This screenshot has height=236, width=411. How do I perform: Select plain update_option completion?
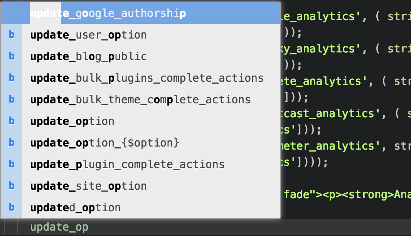[x=140, y=121]
